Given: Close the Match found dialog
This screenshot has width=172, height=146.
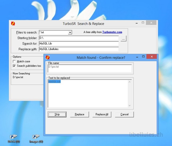Looking at the screenshot, I should point(152,57).
